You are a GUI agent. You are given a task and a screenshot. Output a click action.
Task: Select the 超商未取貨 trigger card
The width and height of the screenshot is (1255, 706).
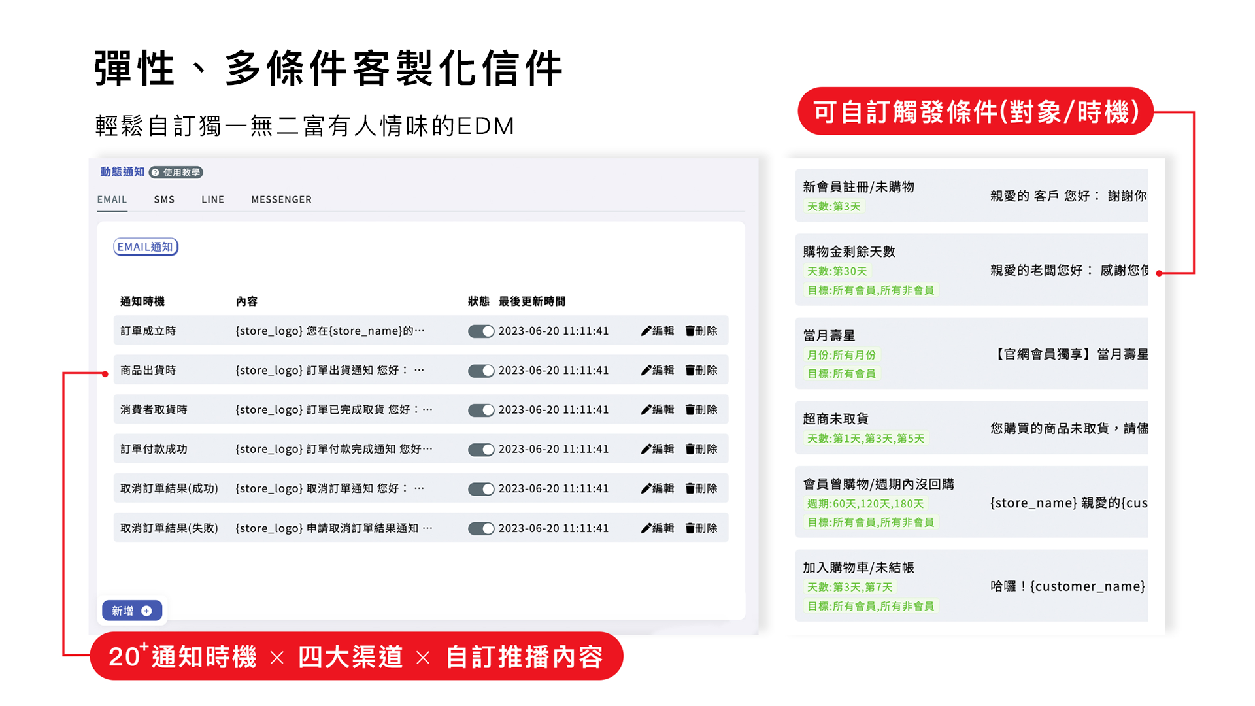point(971,428)
